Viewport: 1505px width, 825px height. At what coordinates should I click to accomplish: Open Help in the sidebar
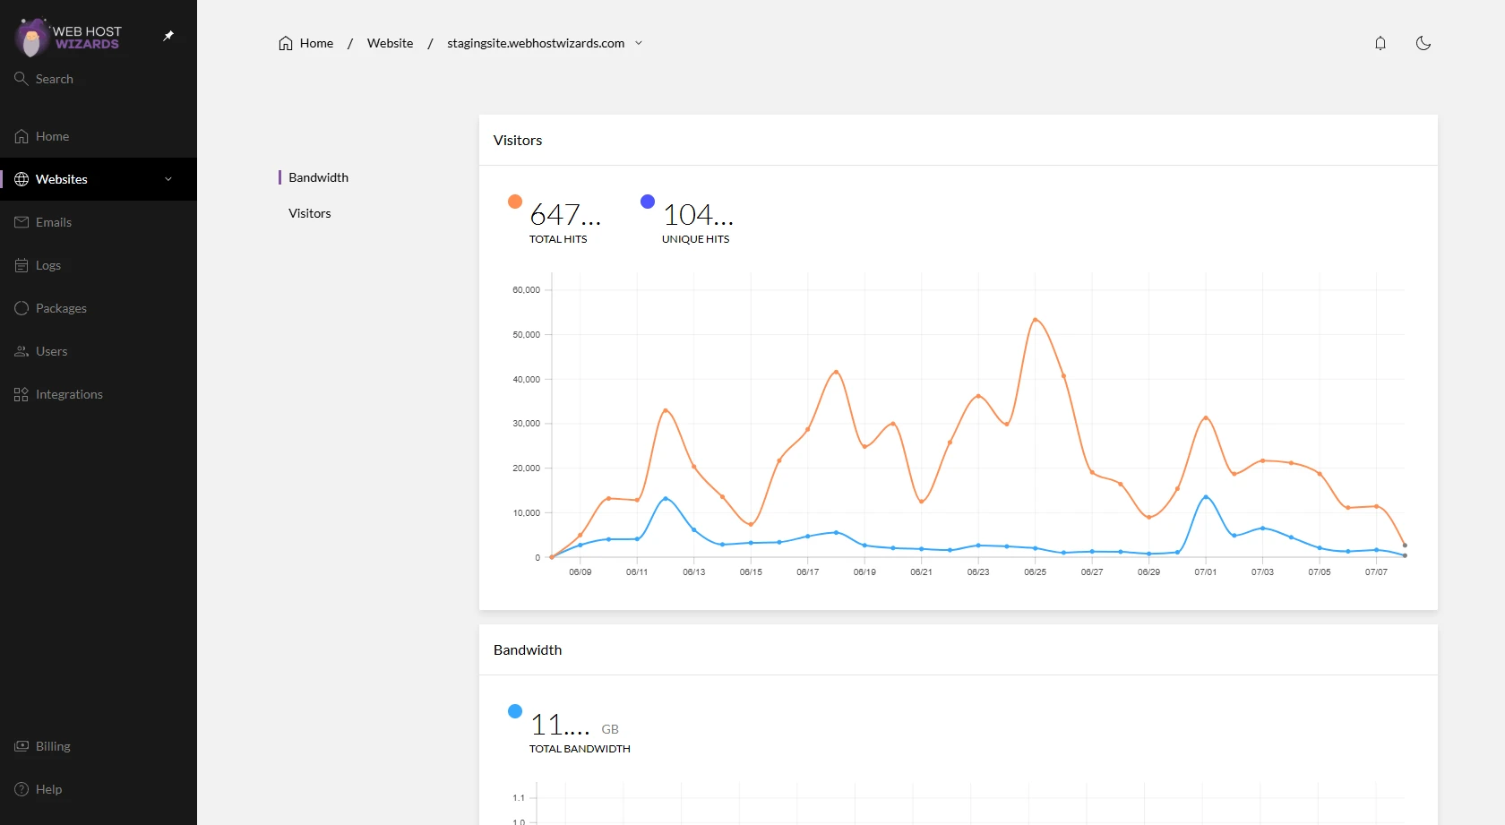click(x=99, y=789)
